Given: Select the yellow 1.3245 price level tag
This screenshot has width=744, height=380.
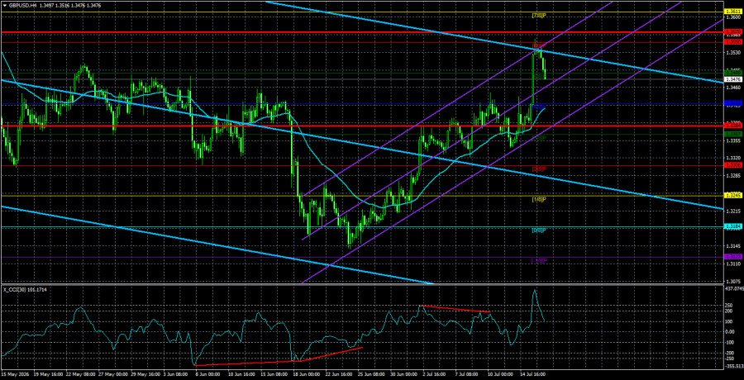Looking at the screenshot, I should click(x=730, y=195).
